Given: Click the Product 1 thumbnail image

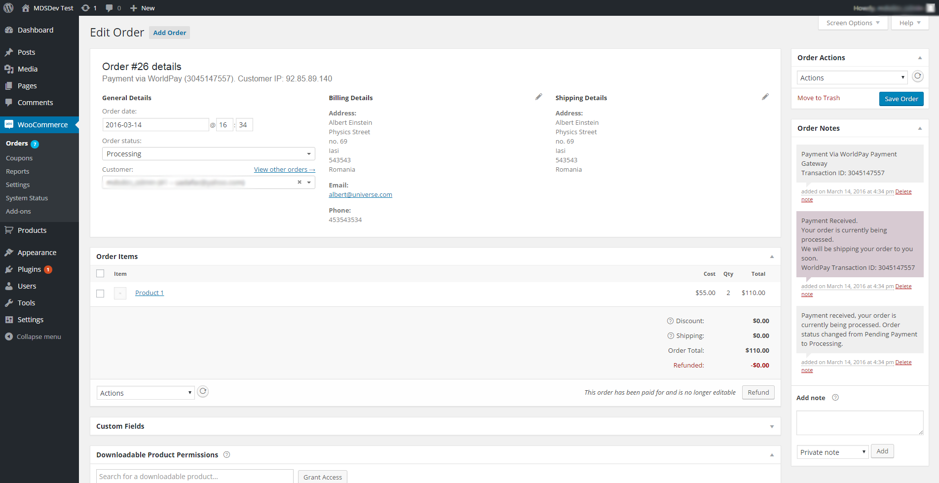Looking at the screenshot, I should [120, 293].
